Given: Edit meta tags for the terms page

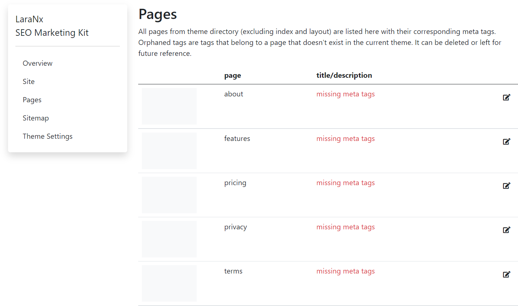Looking at the screenshot, I should click(x=507, y=274).
